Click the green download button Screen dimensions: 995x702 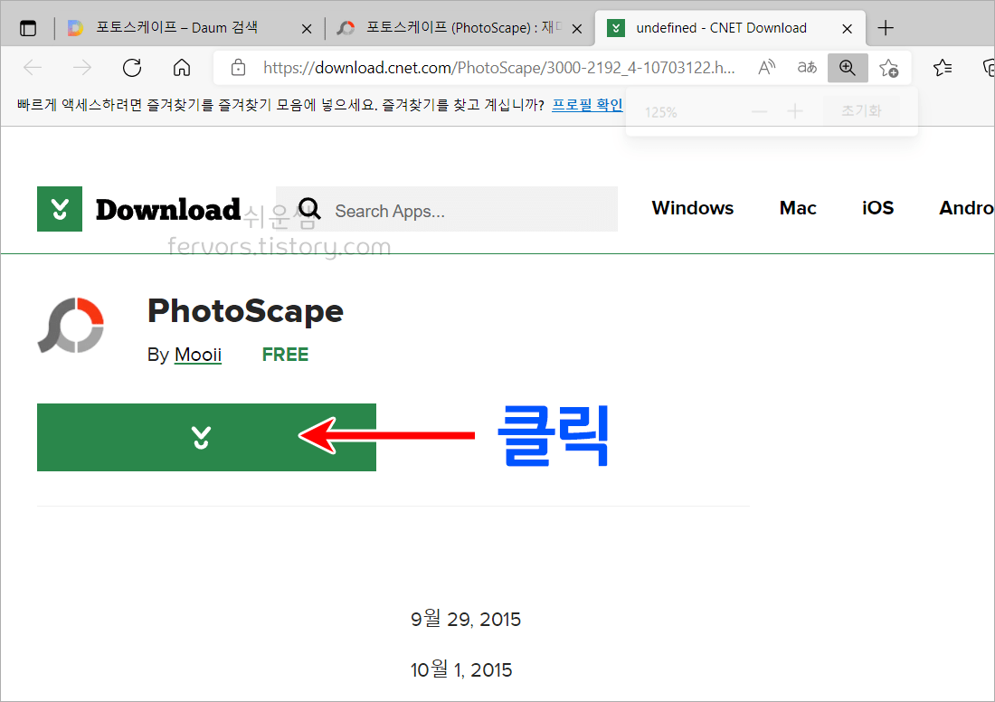click(206, 437)
